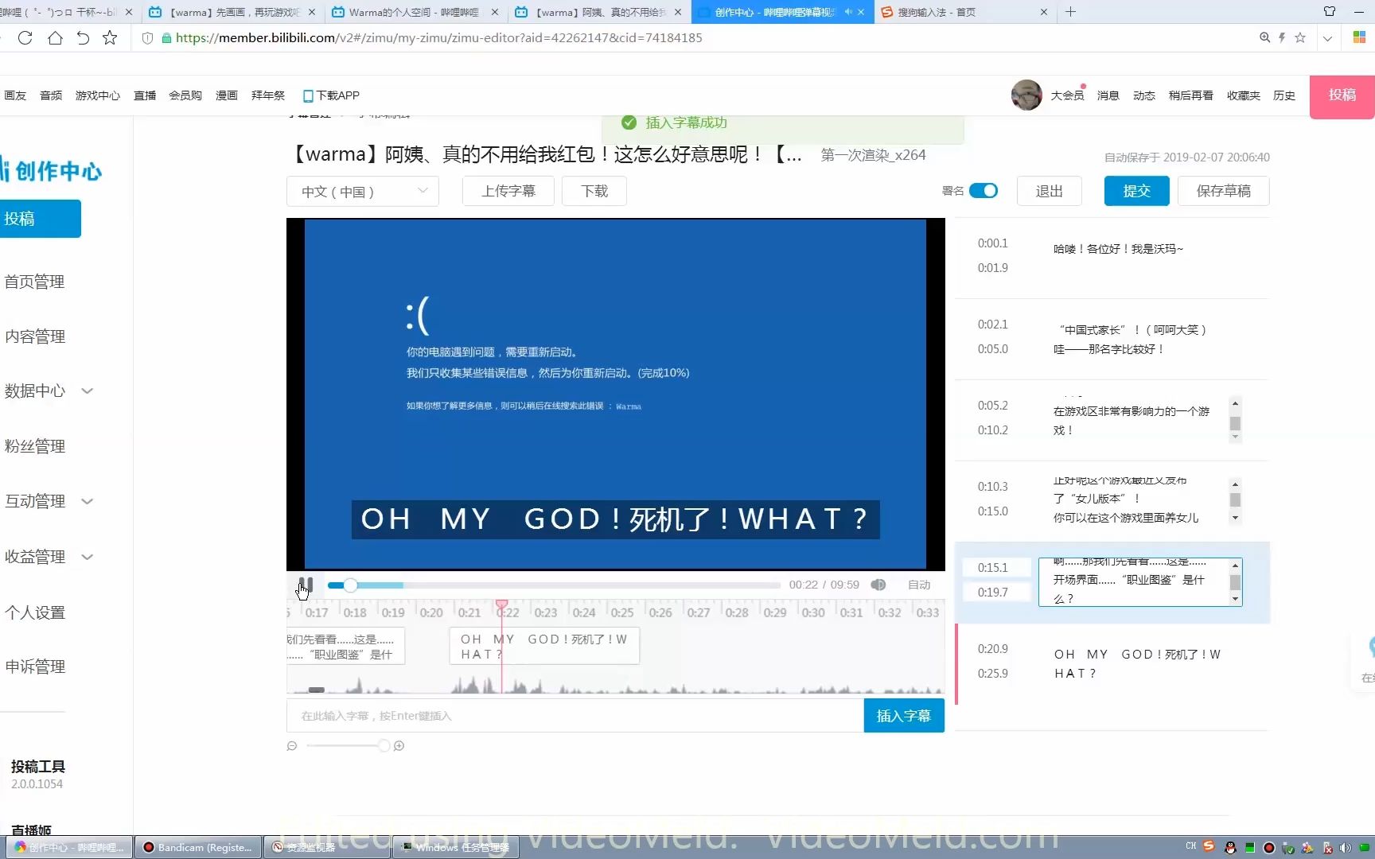The image size is (1375, 859).
Task: Open 稍后再看 in top navigation
Action: point(1190,95)
